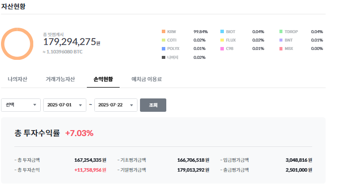Open the 예치금 이용료 tab
342x184 pixels.
(x=146, y=79)
